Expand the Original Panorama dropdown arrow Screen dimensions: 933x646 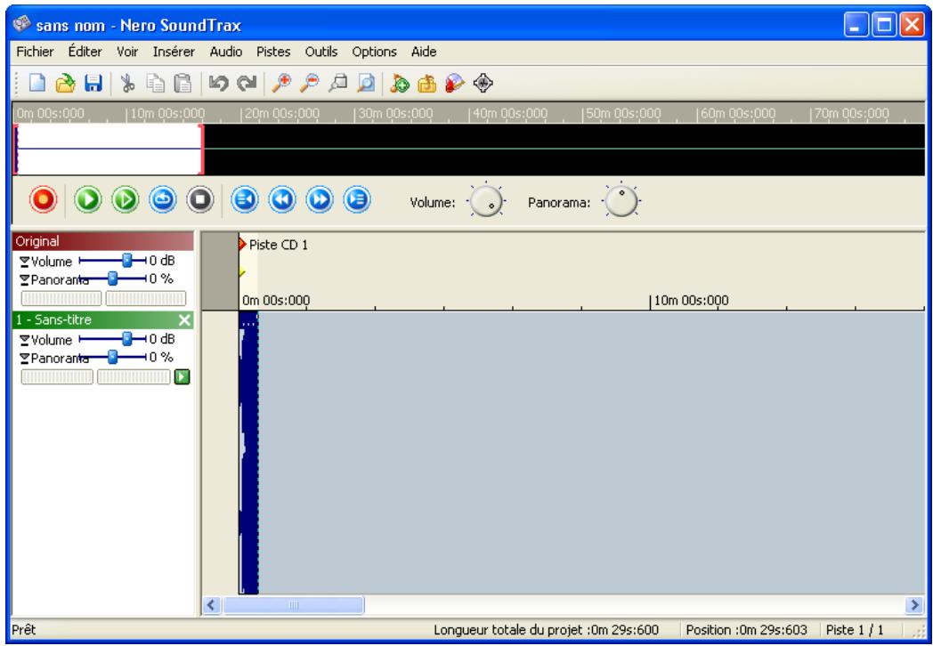pos(24,279)
